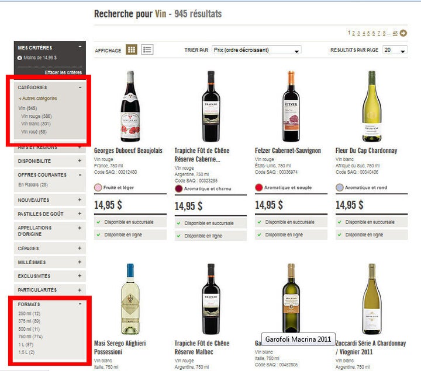Viewport: 421px width, 371px height.
Task: Open Trapiche Malbec bottle image
Action: (x=211, y=299)
